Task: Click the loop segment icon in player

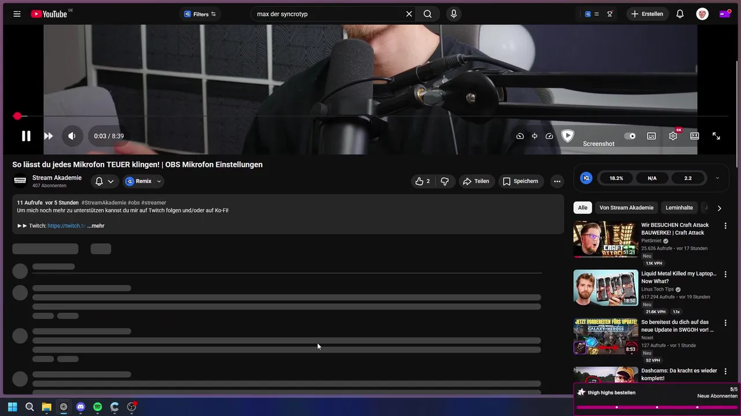Action: click(x=534, y=136)
